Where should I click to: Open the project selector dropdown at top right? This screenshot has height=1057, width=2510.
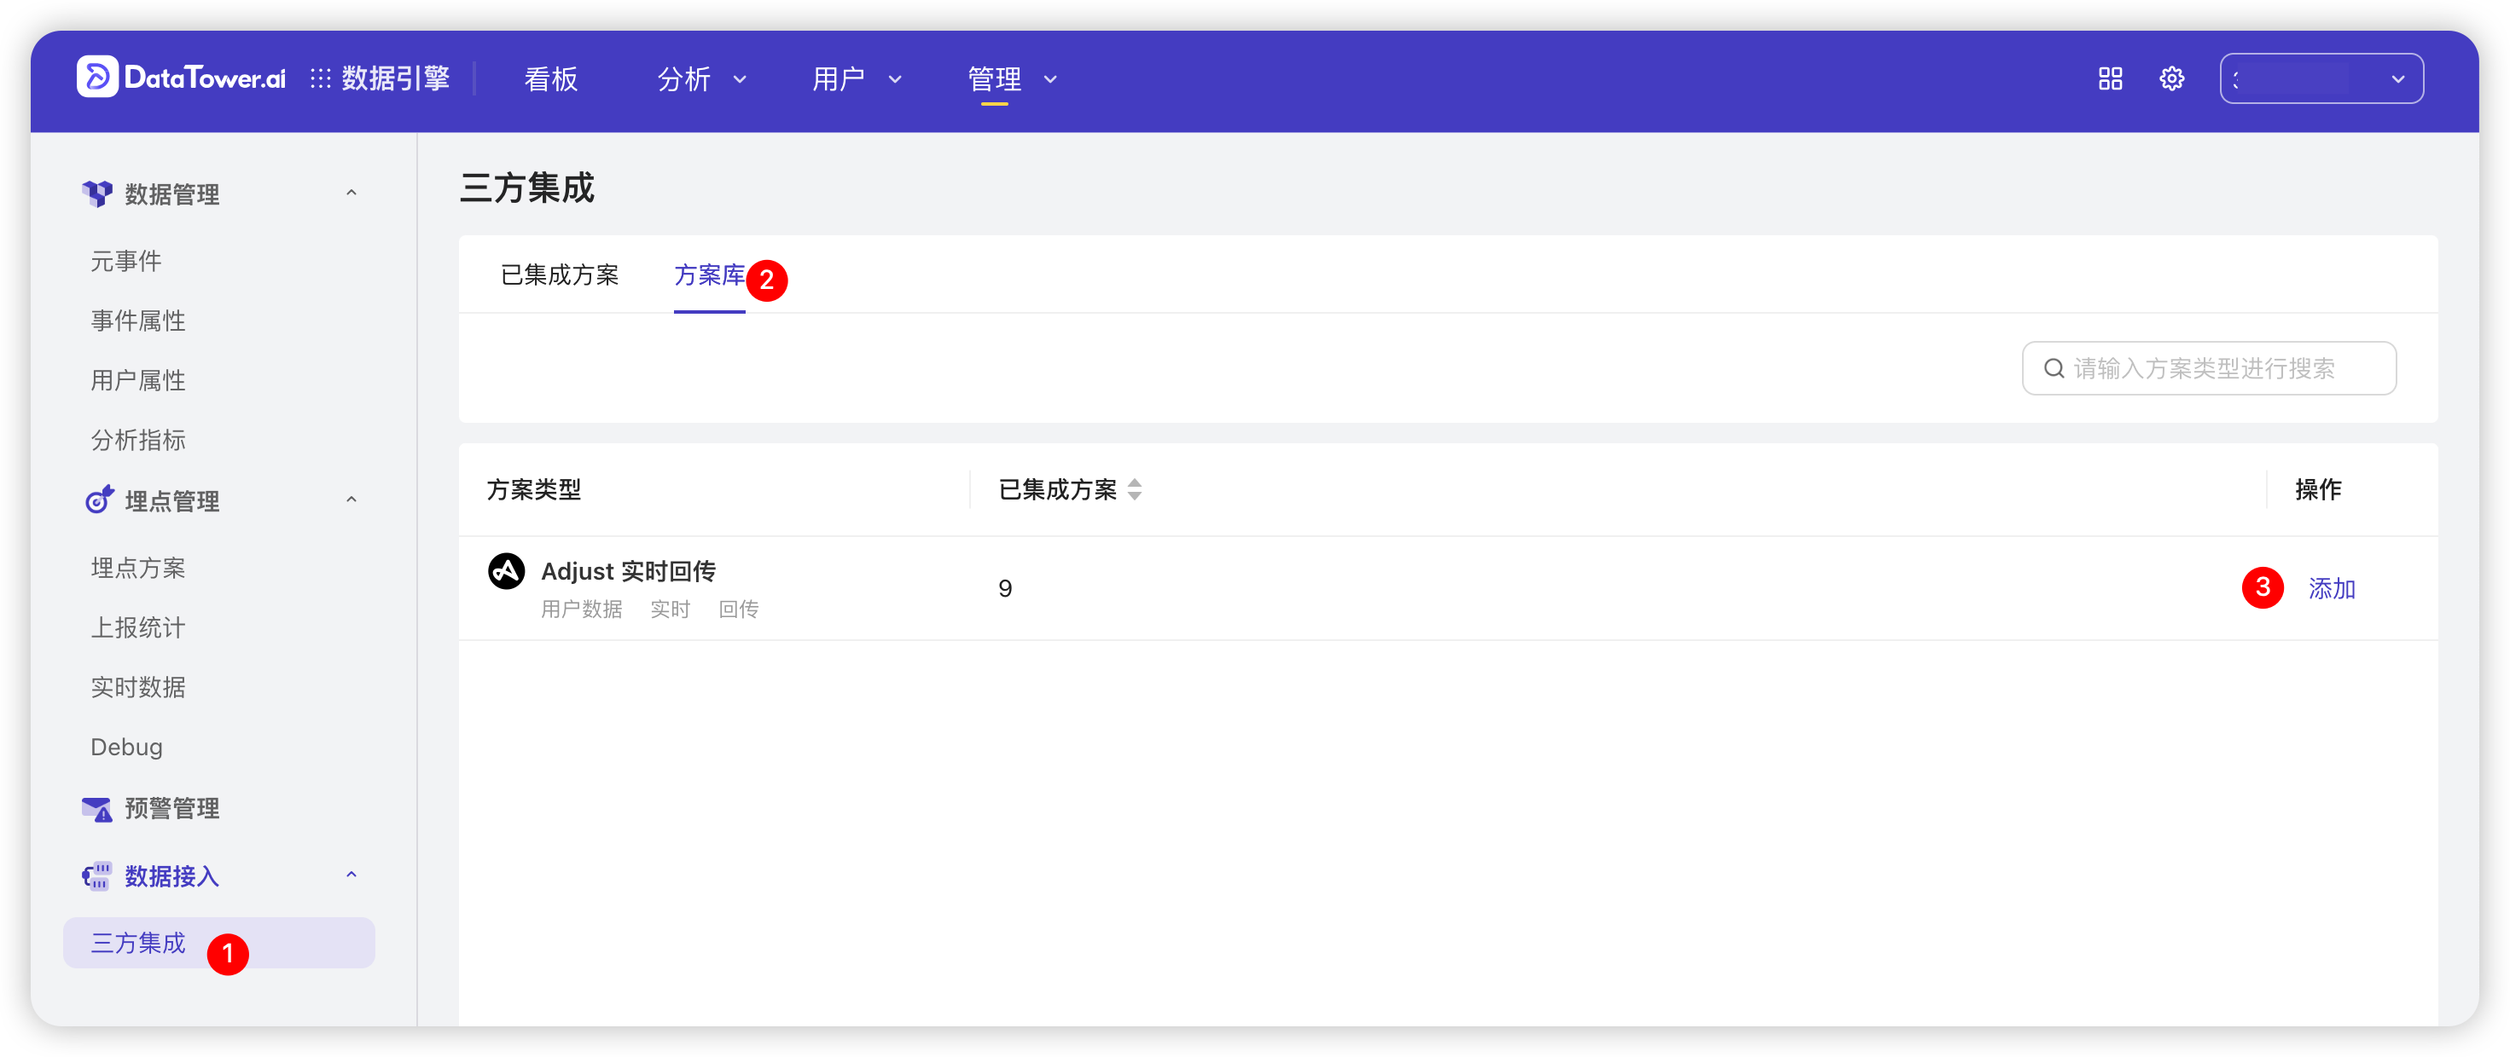click(2322, 78)
